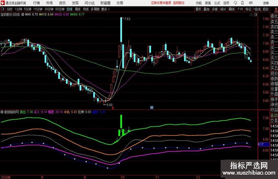278x179 pixels.
Task: Open the 交易 menu
Action: coord(120,3)
